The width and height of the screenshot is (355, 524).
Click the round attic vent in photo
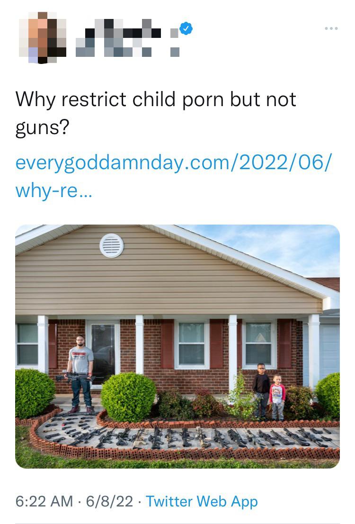(x=112, y=245)
